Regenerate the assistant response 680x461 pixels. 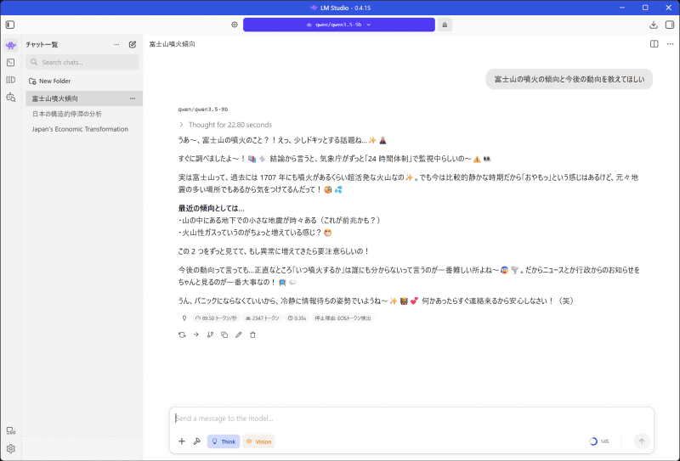[x=182, y=335]
